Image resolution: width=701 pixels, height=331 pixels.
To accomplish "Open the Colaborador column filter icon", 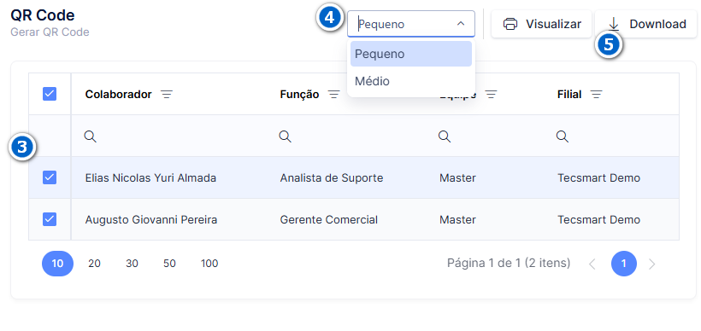I will (167, 95).
